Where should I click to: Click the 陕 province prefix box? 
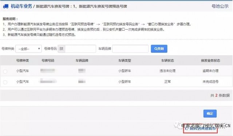(62, 48)
